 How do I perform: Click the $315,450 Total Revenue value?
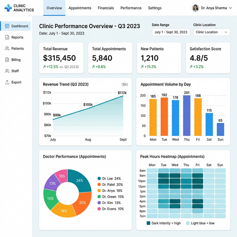point(59,58)
